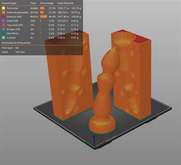Click the 149.80 g Internal infill weight

coord(76,17)
